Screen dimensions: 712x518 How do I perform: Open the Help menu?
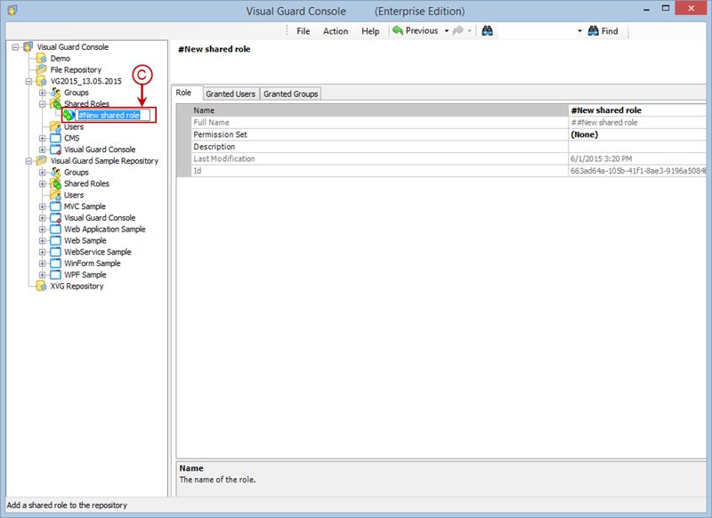coord(370,31)
